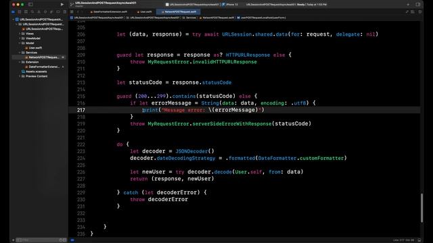Open the Find navigator magnifier icon
This screenshot has width=433, height=243.
tap(32, 12)
